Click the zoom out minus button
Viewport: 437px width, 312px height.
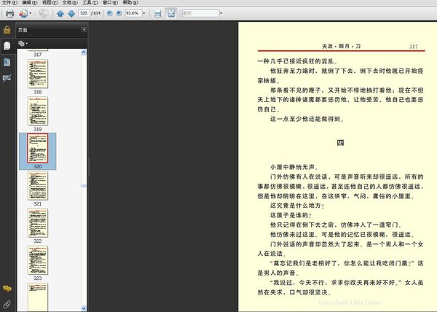(110, 13)
